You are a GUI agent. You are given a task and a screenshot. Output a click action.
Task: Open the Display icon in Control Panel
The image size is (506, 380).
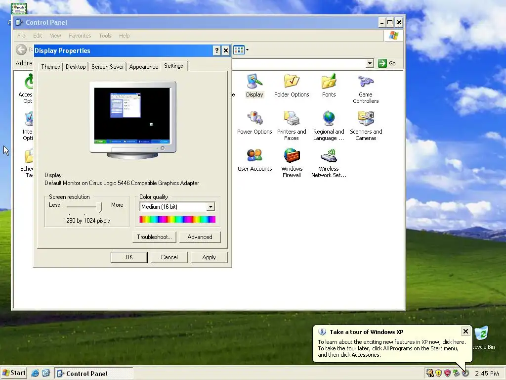(x=254, y=86)
